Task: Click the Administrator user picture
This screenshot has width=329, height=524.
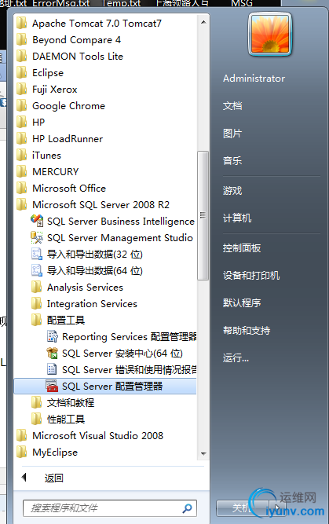Action: click(270, 34)
